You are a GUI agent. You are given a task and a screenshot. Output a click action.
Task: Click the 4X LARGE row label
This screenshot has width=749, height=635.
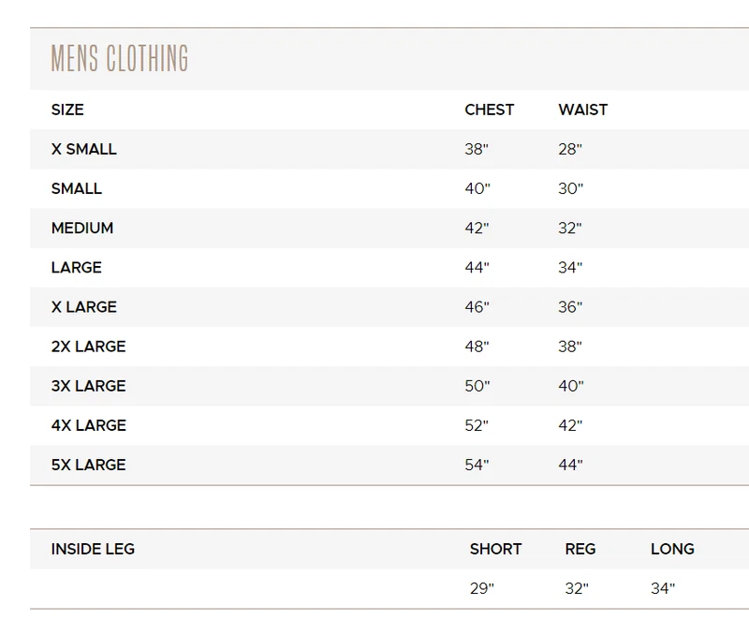click(88, 425)
